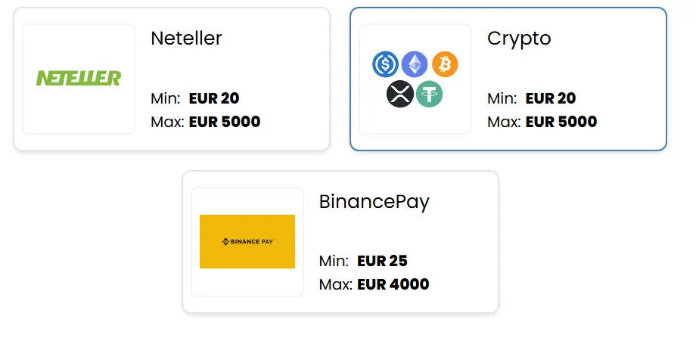
Task: Click the purple Ethereum coin icon
Action: pyautogui.click(x=415, y=65)
